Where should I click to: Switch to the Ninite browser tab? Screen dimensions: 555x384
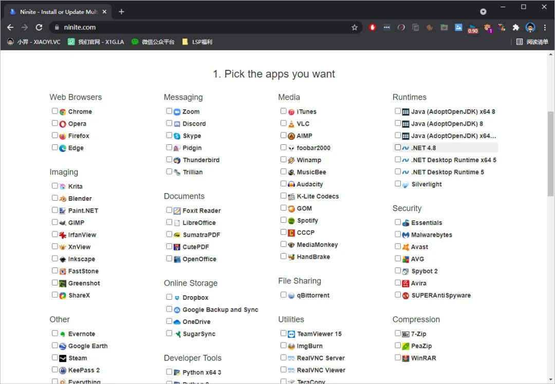[57, 11]
